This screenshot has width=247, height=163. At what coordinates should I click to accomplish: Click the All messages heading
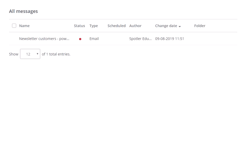(23, 11)
